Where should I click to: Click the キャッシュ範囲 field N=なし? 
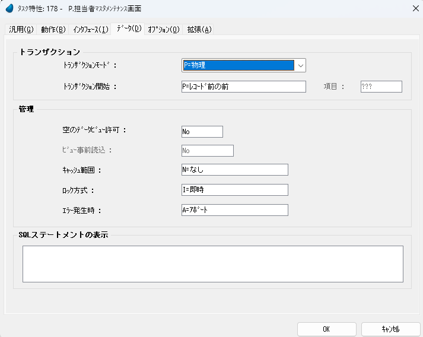point(234,170)
